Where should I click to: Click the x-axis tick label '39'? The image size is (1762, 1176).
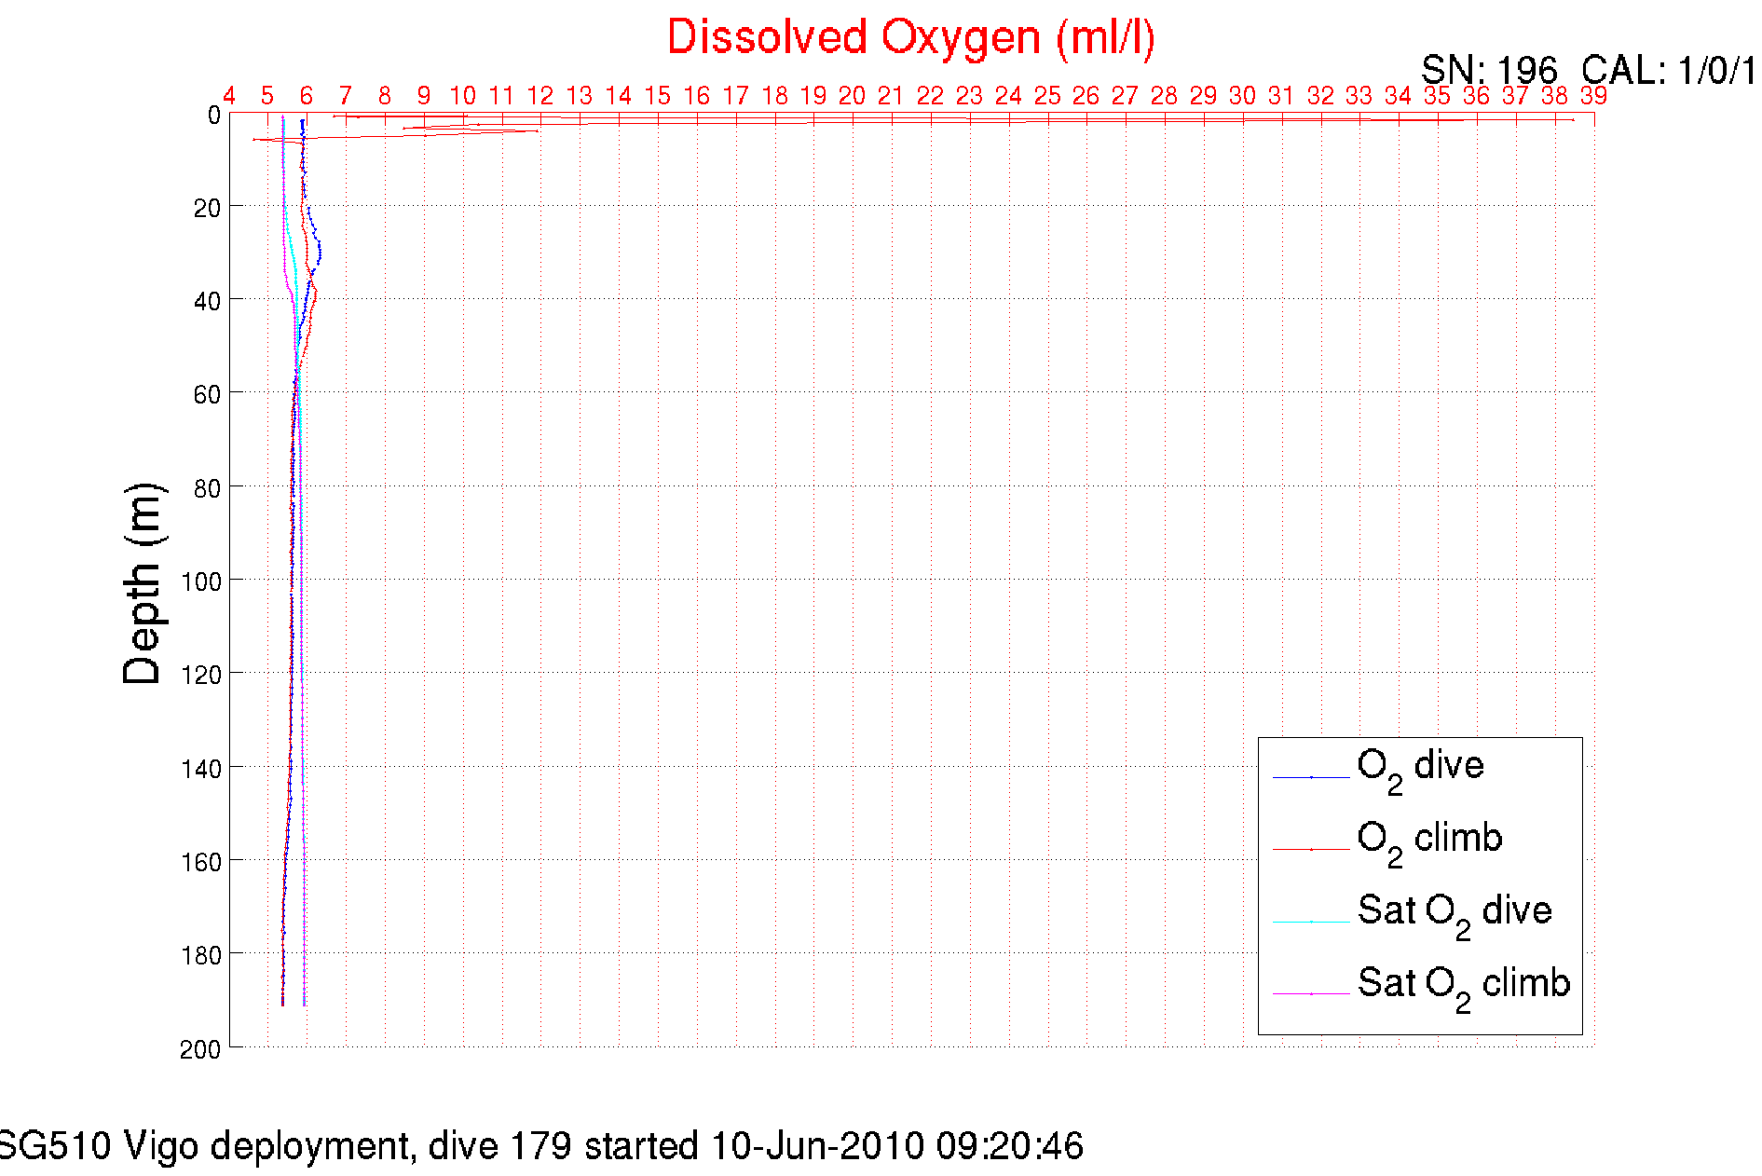[x=1593, y=96]
